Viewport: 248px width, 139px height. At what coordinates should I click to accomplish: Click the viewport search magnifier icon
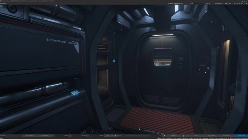pyautogui.click(x=192, y=3)
